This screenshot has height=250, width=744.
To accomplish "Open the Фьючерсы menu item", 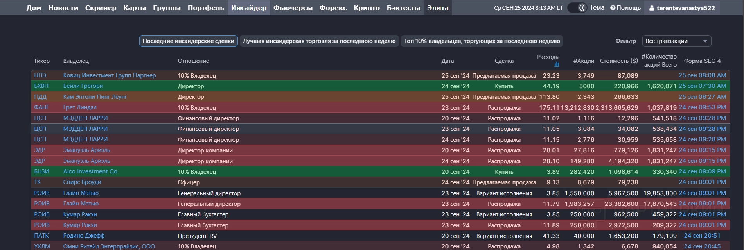I will click(293, 8).
